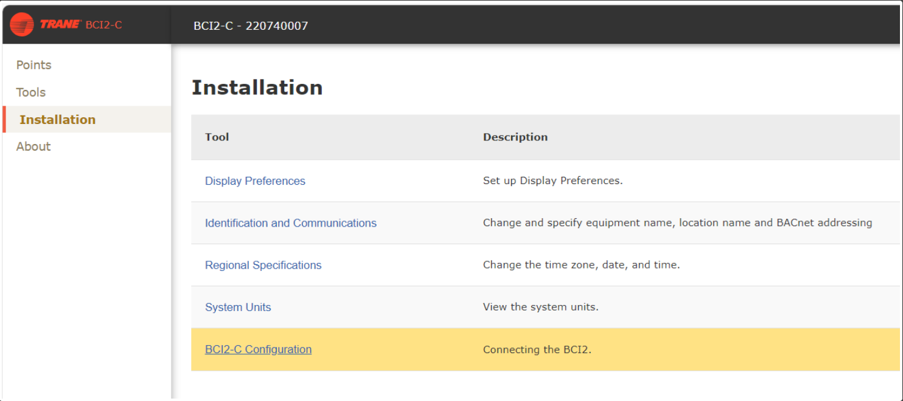Screen dimensions: 903x401
Task: Open the Regional Specifications link
Action: (263, 266)
